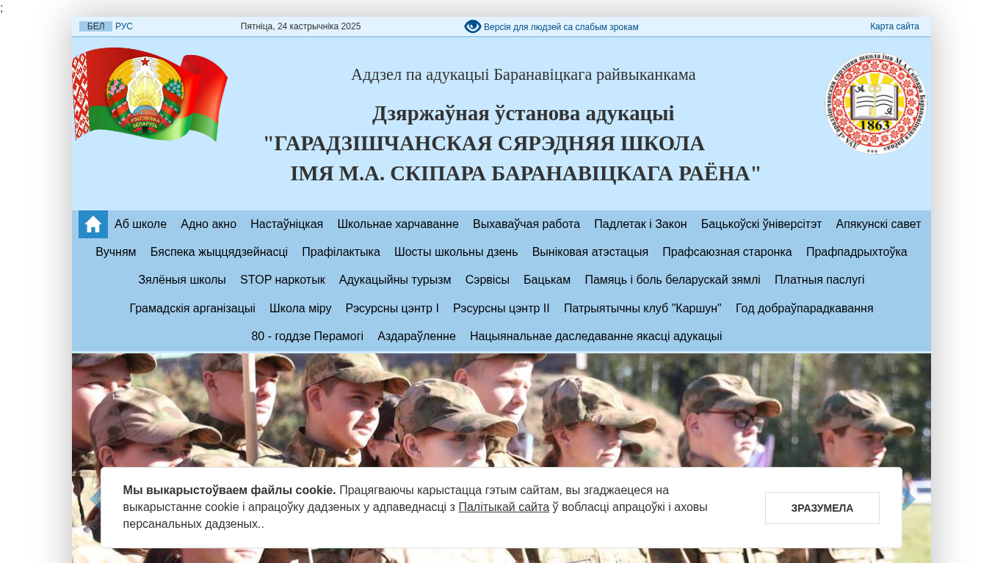The image size is (1003, 563).
Task: Open Рэсурсны цэнтр I menu item
Action: [x=392, y=309]
